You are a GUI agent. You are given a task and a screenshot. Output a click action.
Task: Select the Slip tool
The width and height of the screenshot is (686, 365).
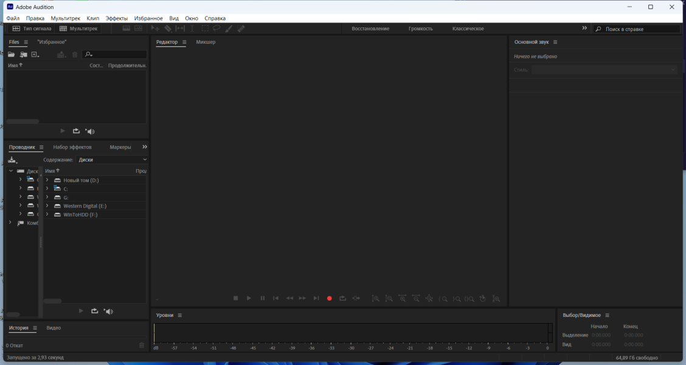180,29
